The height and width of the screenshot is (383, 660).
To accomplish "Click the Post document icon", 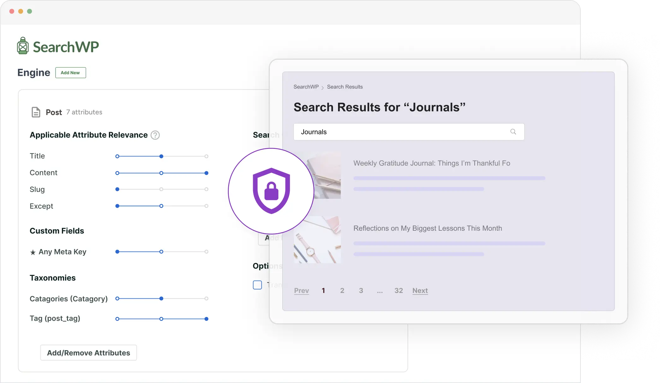I will (x=35, y=112).
